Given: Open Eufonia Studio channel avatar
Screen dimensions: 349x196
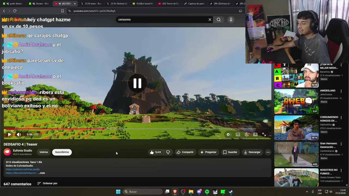Looking at the screenshot, I should (7, 152).
